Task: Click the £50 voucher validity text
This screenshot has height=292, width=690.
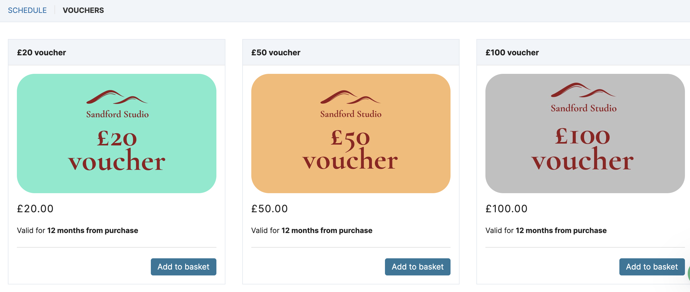Action: pos(312,231)
